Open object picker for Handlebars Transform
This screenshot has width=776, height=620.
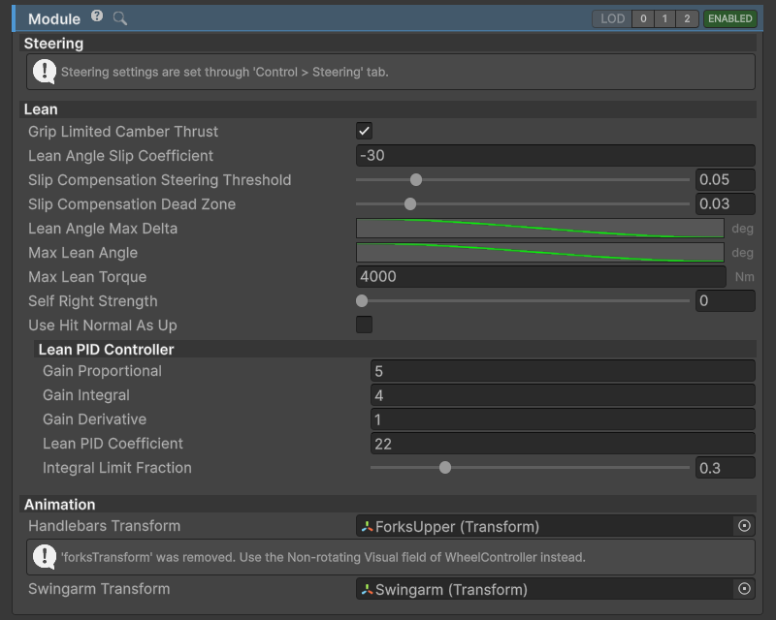[x=744, y=526]
